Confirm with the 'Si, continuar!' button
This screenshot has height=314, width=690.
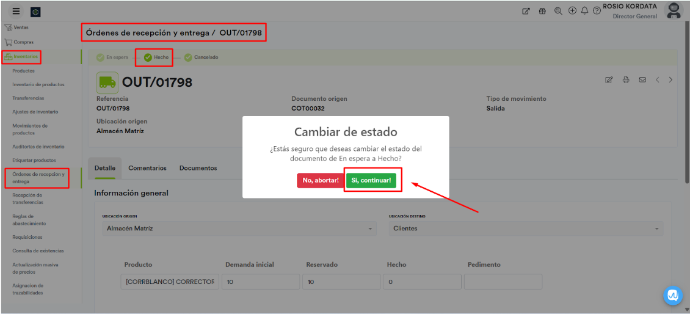[371, 181]
